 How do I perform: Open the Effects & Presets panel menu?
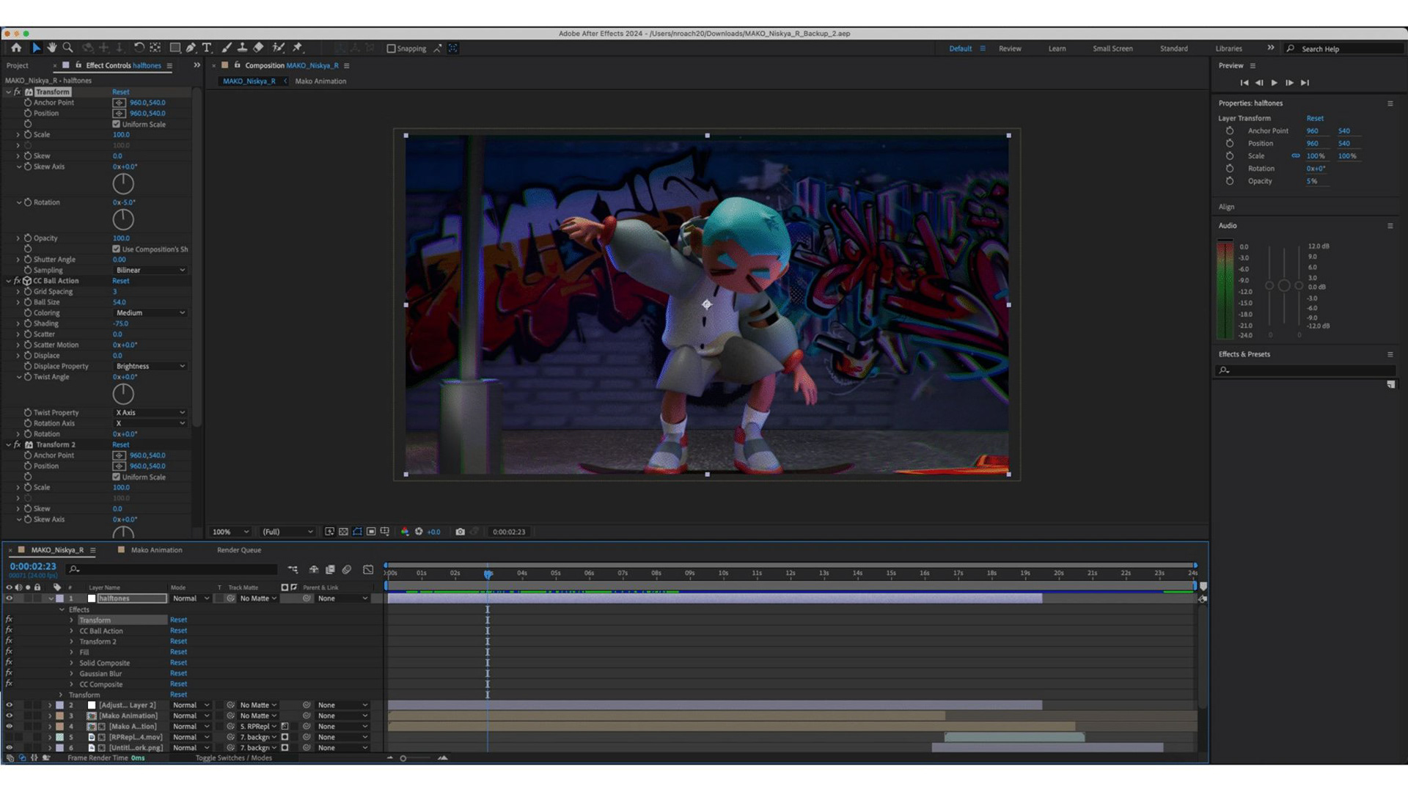(x=1390, y=354)
